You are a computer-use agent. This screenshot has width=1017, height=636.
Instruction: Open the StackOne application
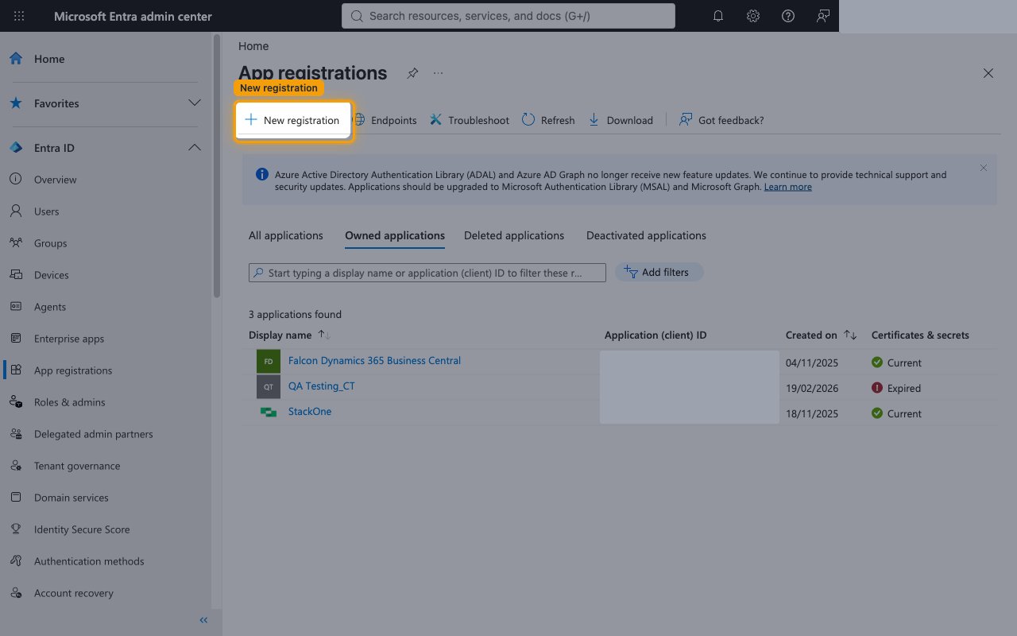[310, 412]
